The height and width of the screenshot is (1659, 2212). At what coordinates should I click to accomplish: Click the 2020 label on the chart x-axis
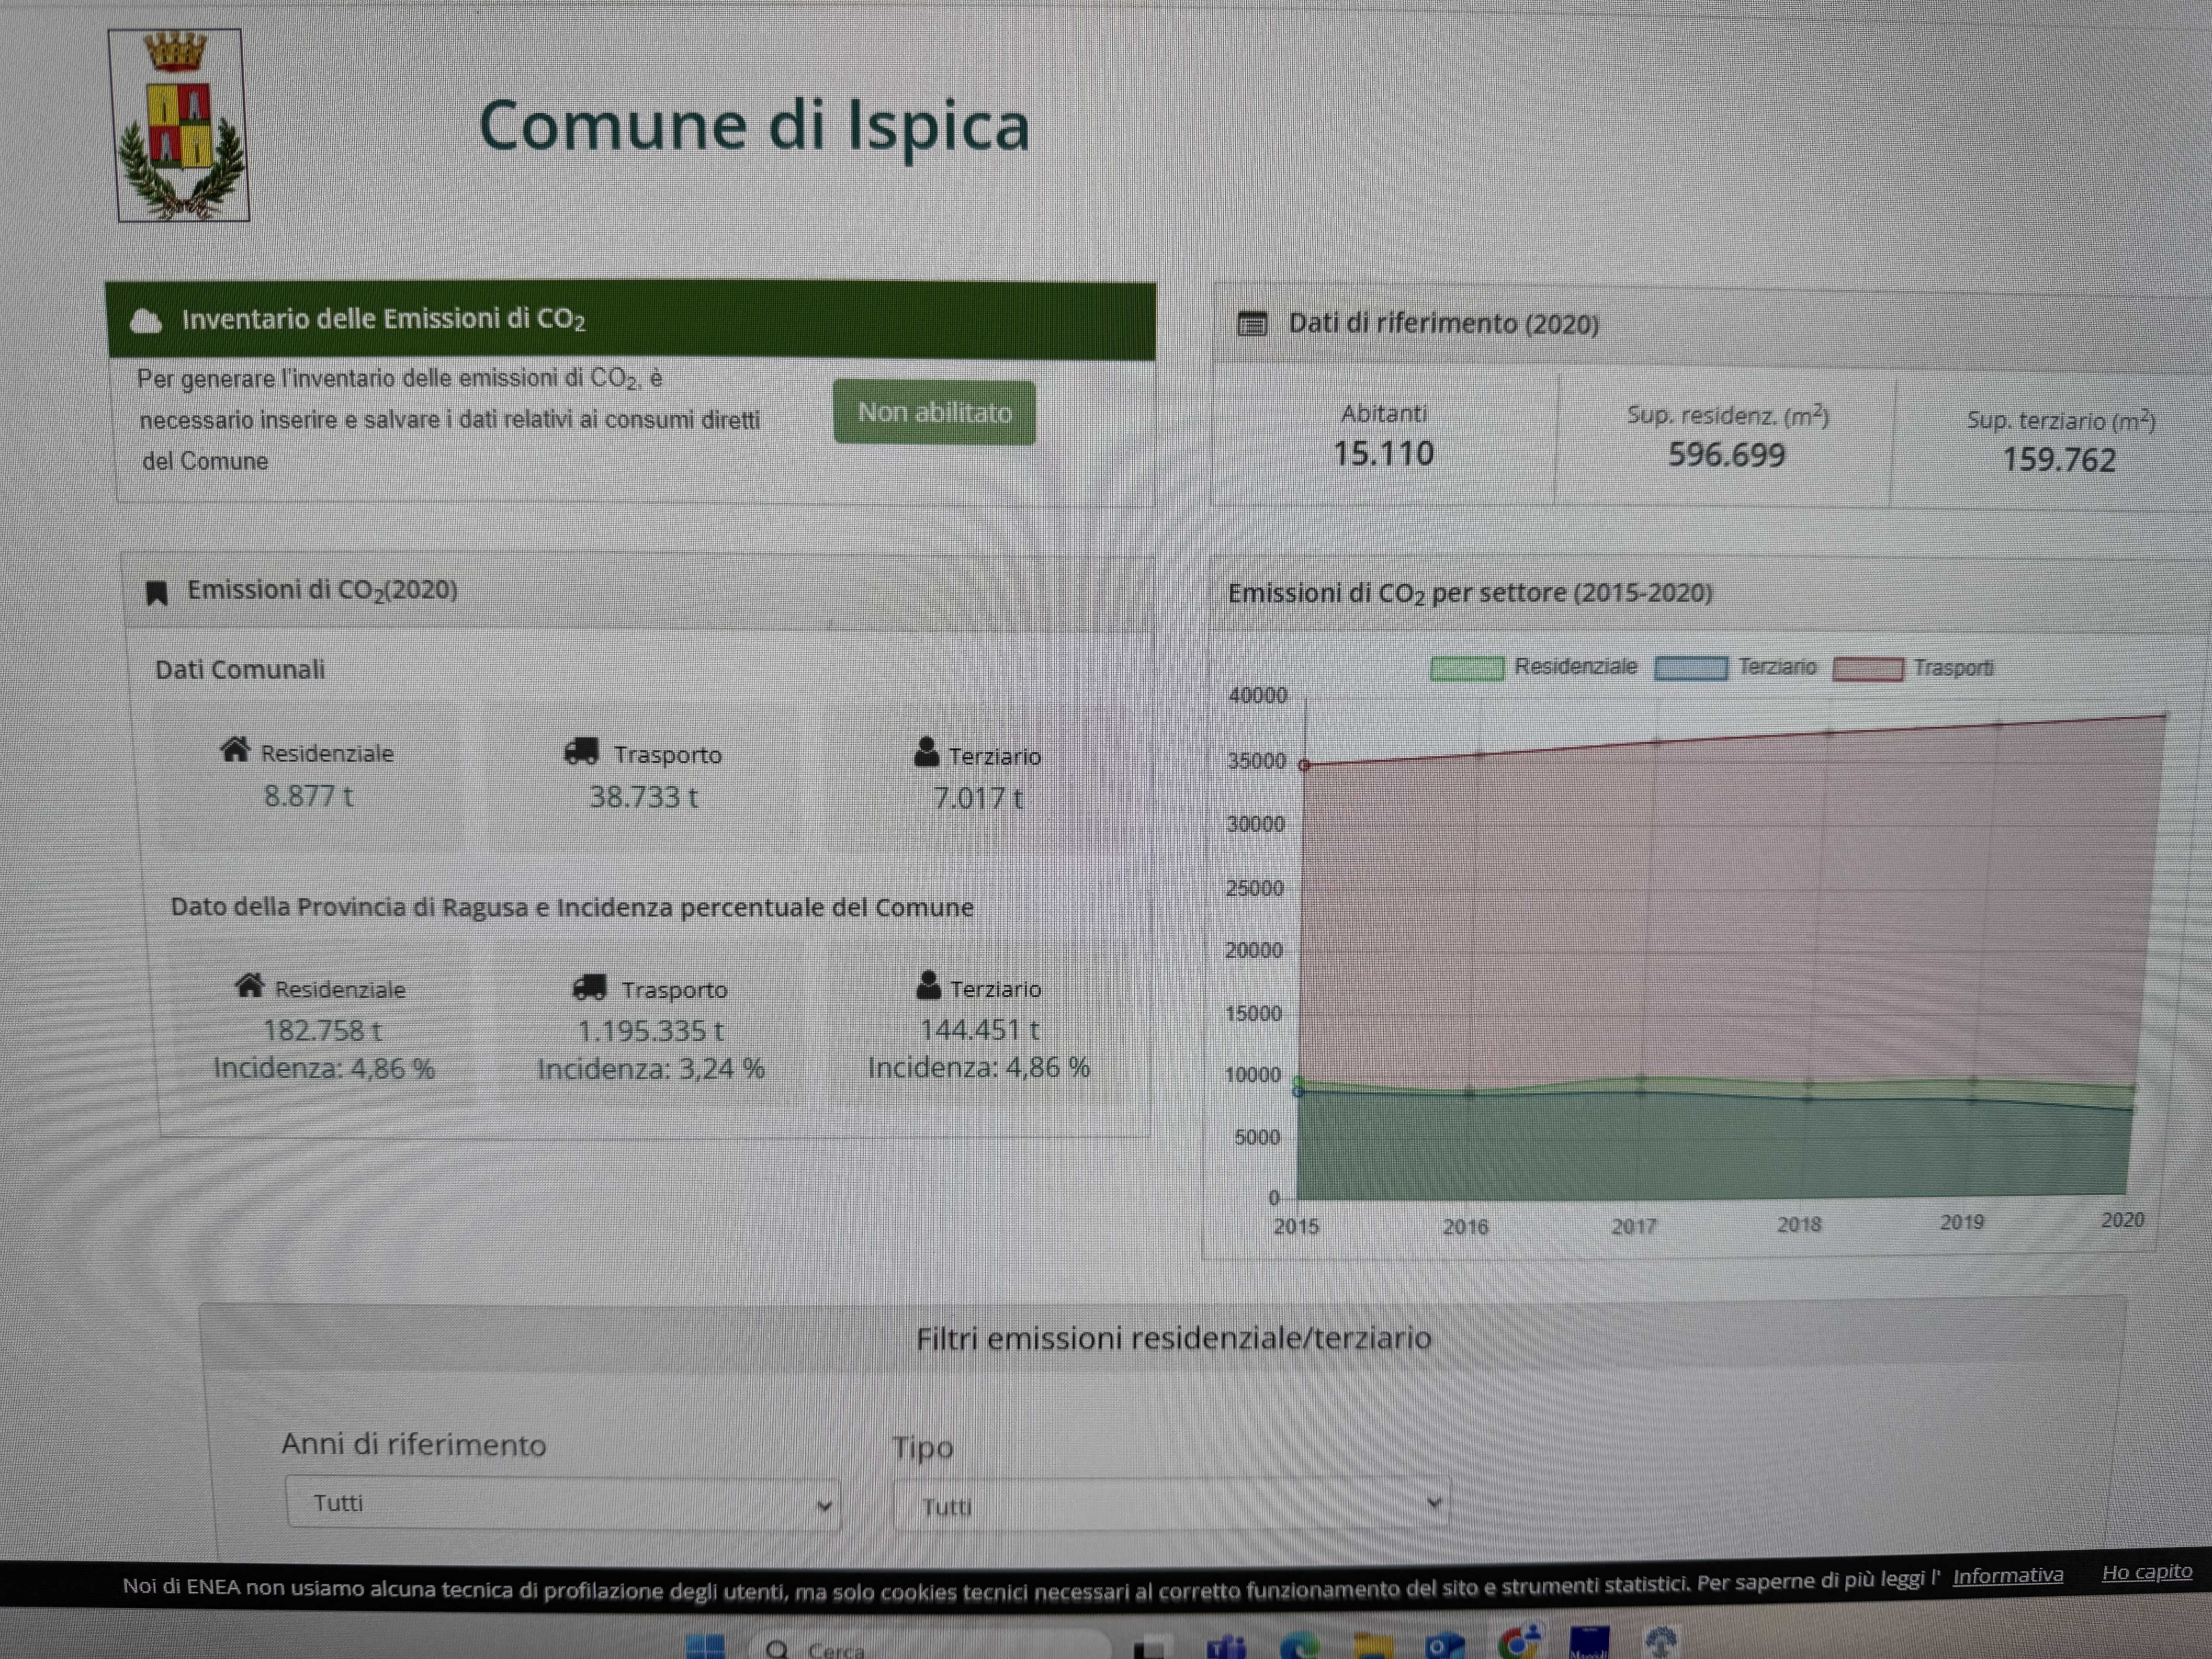(x=2122, y=1220)
